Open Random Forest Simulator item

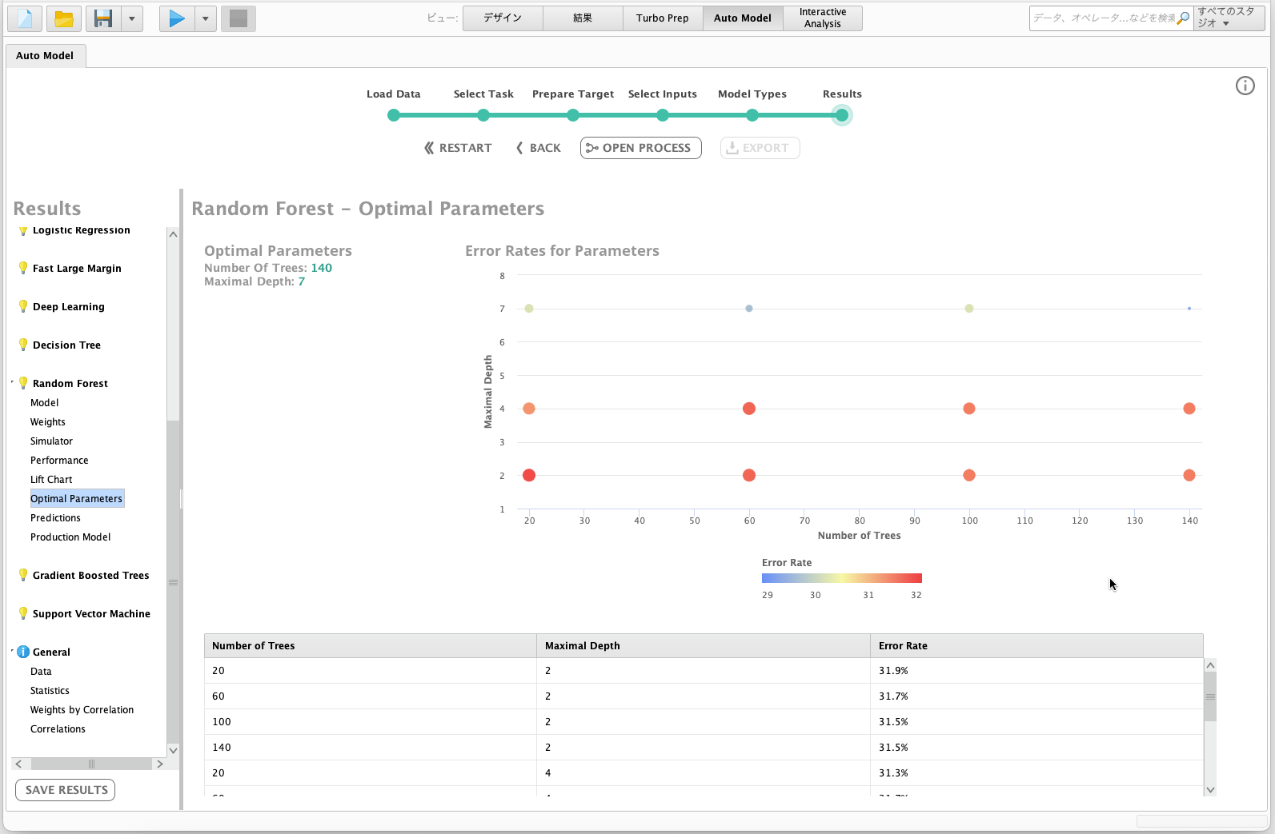point(51,441)
